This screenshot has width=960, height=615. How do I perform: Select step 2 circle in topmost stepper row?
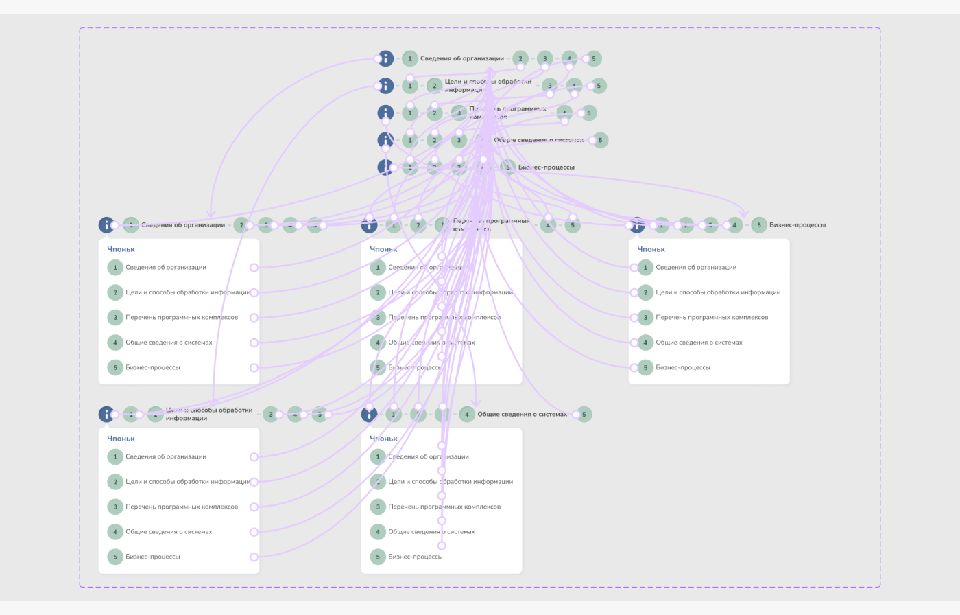520,59
